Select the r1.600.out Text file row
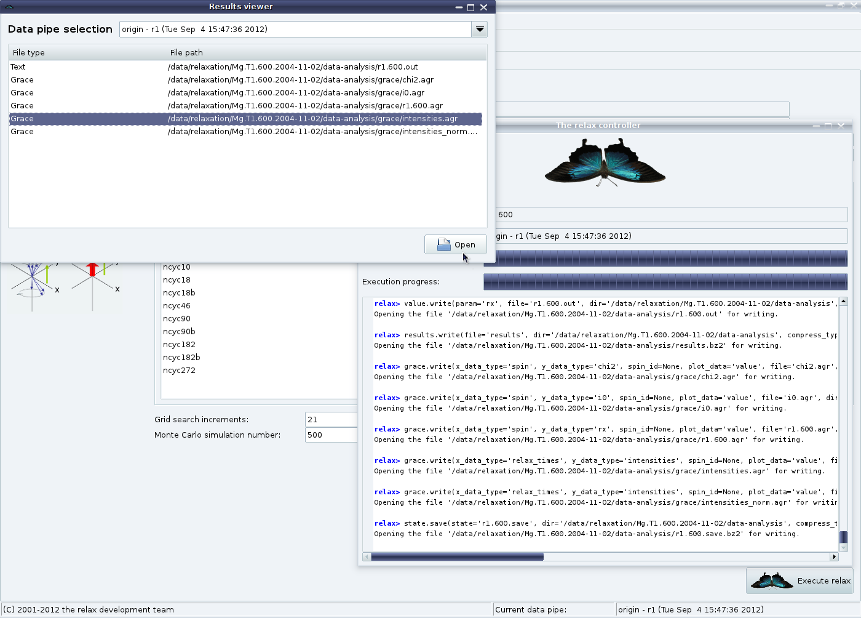 [245, 66]
